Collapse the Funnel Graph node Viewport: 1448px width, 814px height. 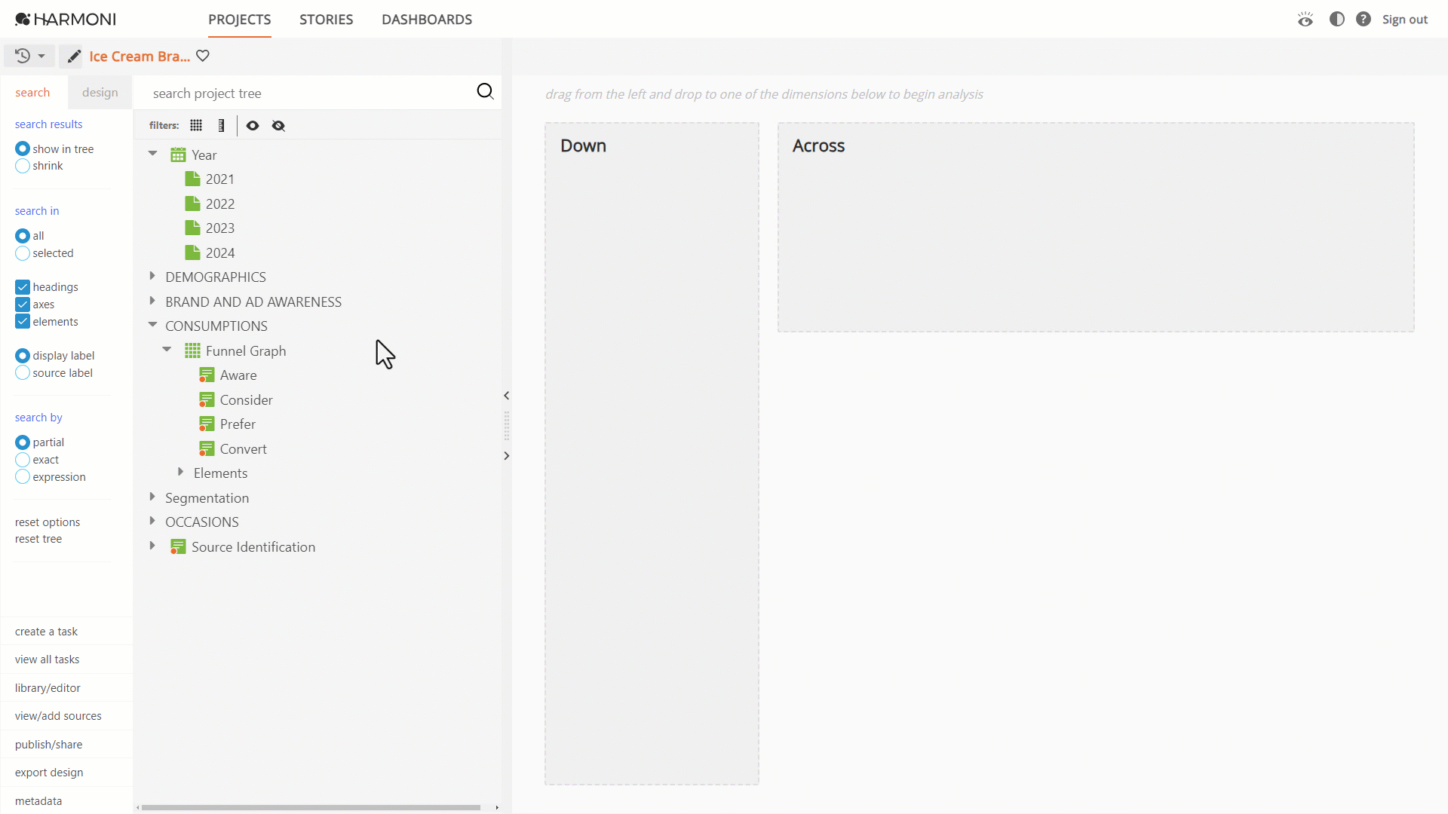pos(167,350)
